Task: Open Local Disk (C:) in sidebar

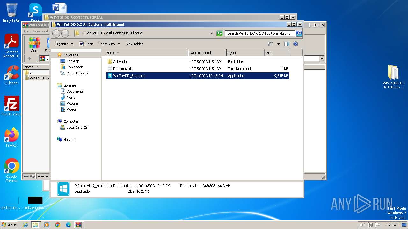Action: point(77,128)
